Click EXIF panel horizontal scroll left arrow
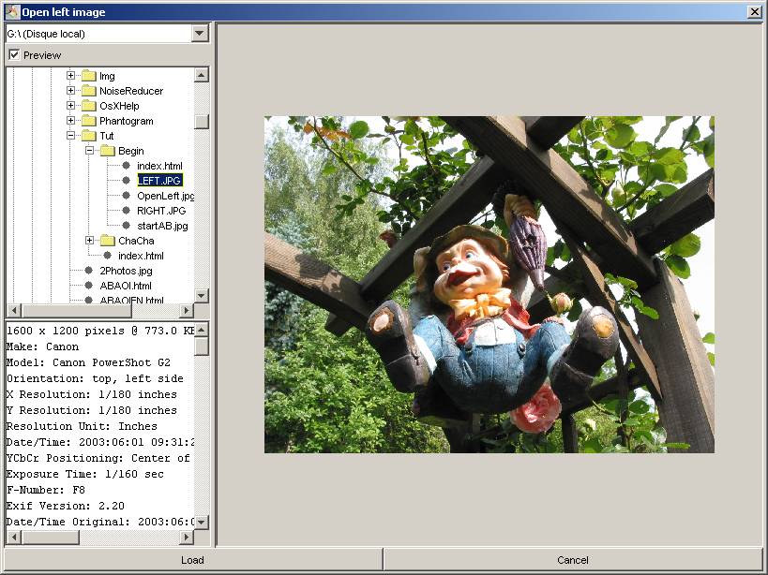The image size is (768, 575). [14, 537]
